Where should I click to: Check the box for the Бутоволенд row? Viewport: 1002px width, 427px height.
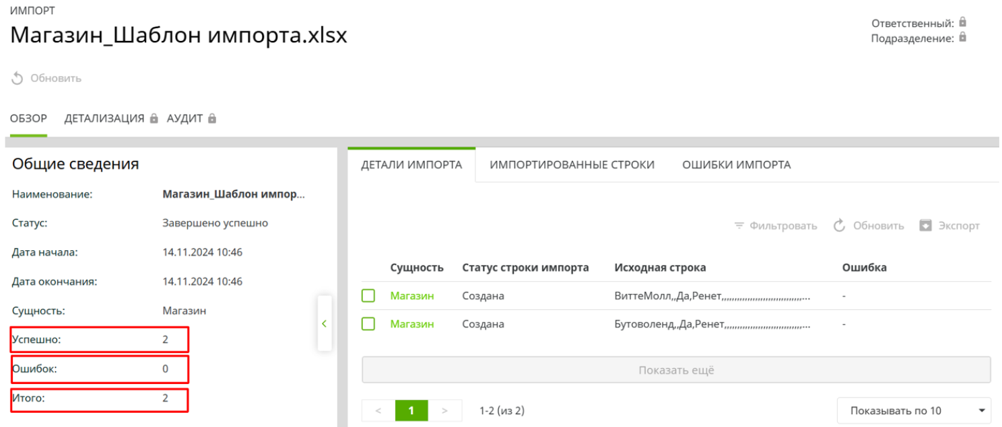coord(368,324)
